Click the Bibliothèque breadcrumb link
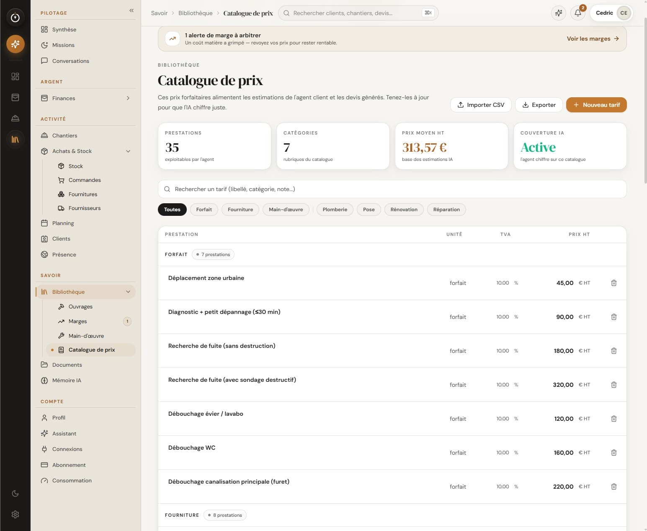Image resolution: width=647 pixels, height=531 pixels. tap(196, 13)
